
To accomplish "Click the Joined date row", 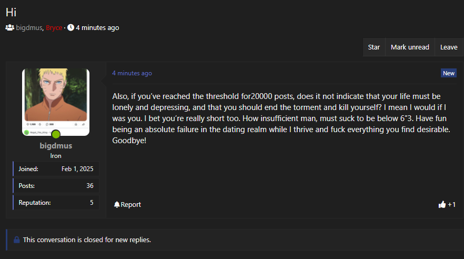I will (56, 169).
